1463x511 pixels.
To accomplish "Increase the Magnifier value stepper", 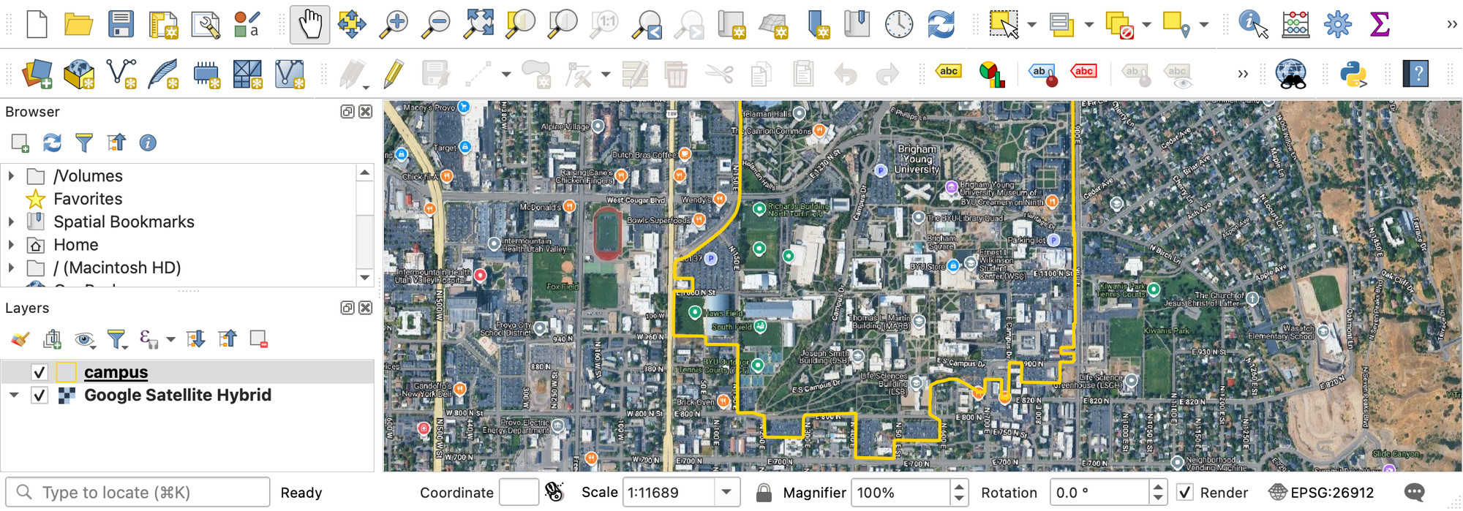I will pos(959,485).
